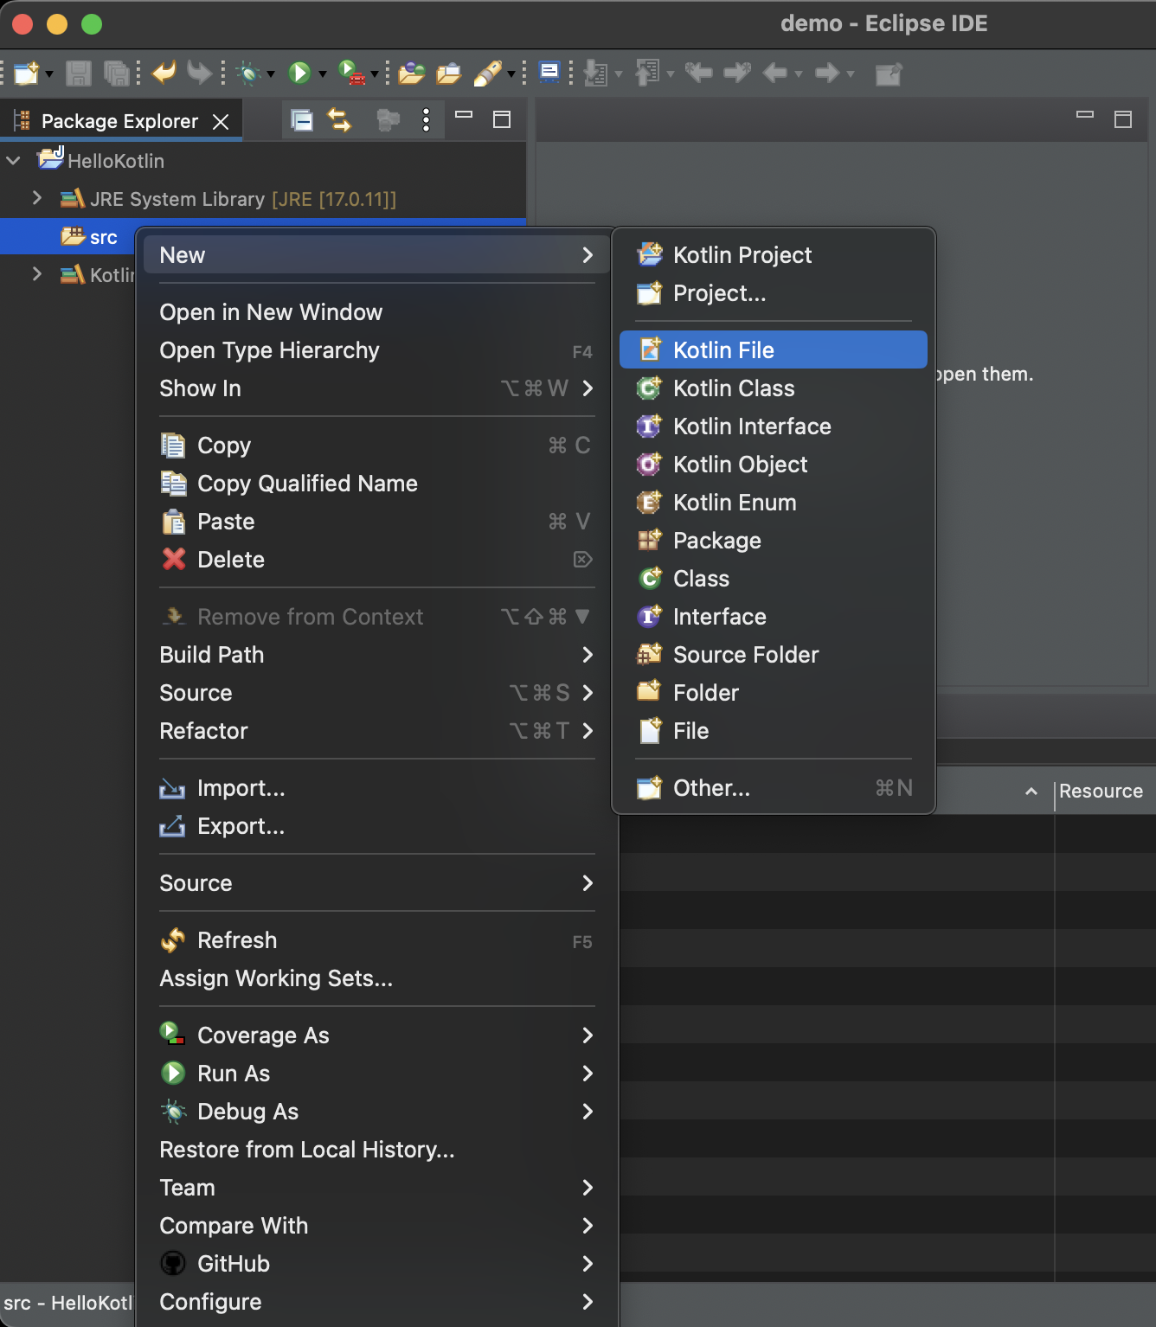Run the program with green play icon
Viewport: 1156px width, 1327px height.
tap(299, 73)
